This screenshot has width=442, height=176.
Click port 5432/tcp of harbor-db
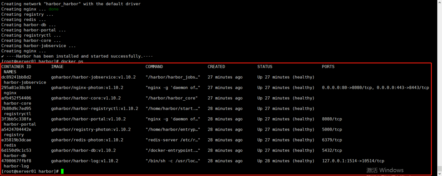tap(332, 150)
